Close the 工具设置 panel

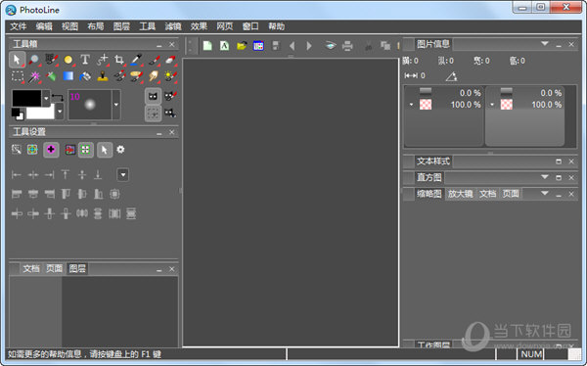pyautogui.click(x=172, y=132)
